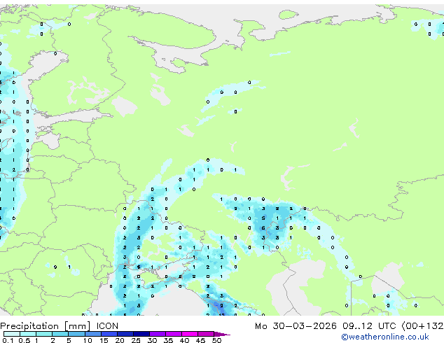444x343 pixels.
Task: Pick the legend swatch between 20 and 25
Action: click(125, 334)
